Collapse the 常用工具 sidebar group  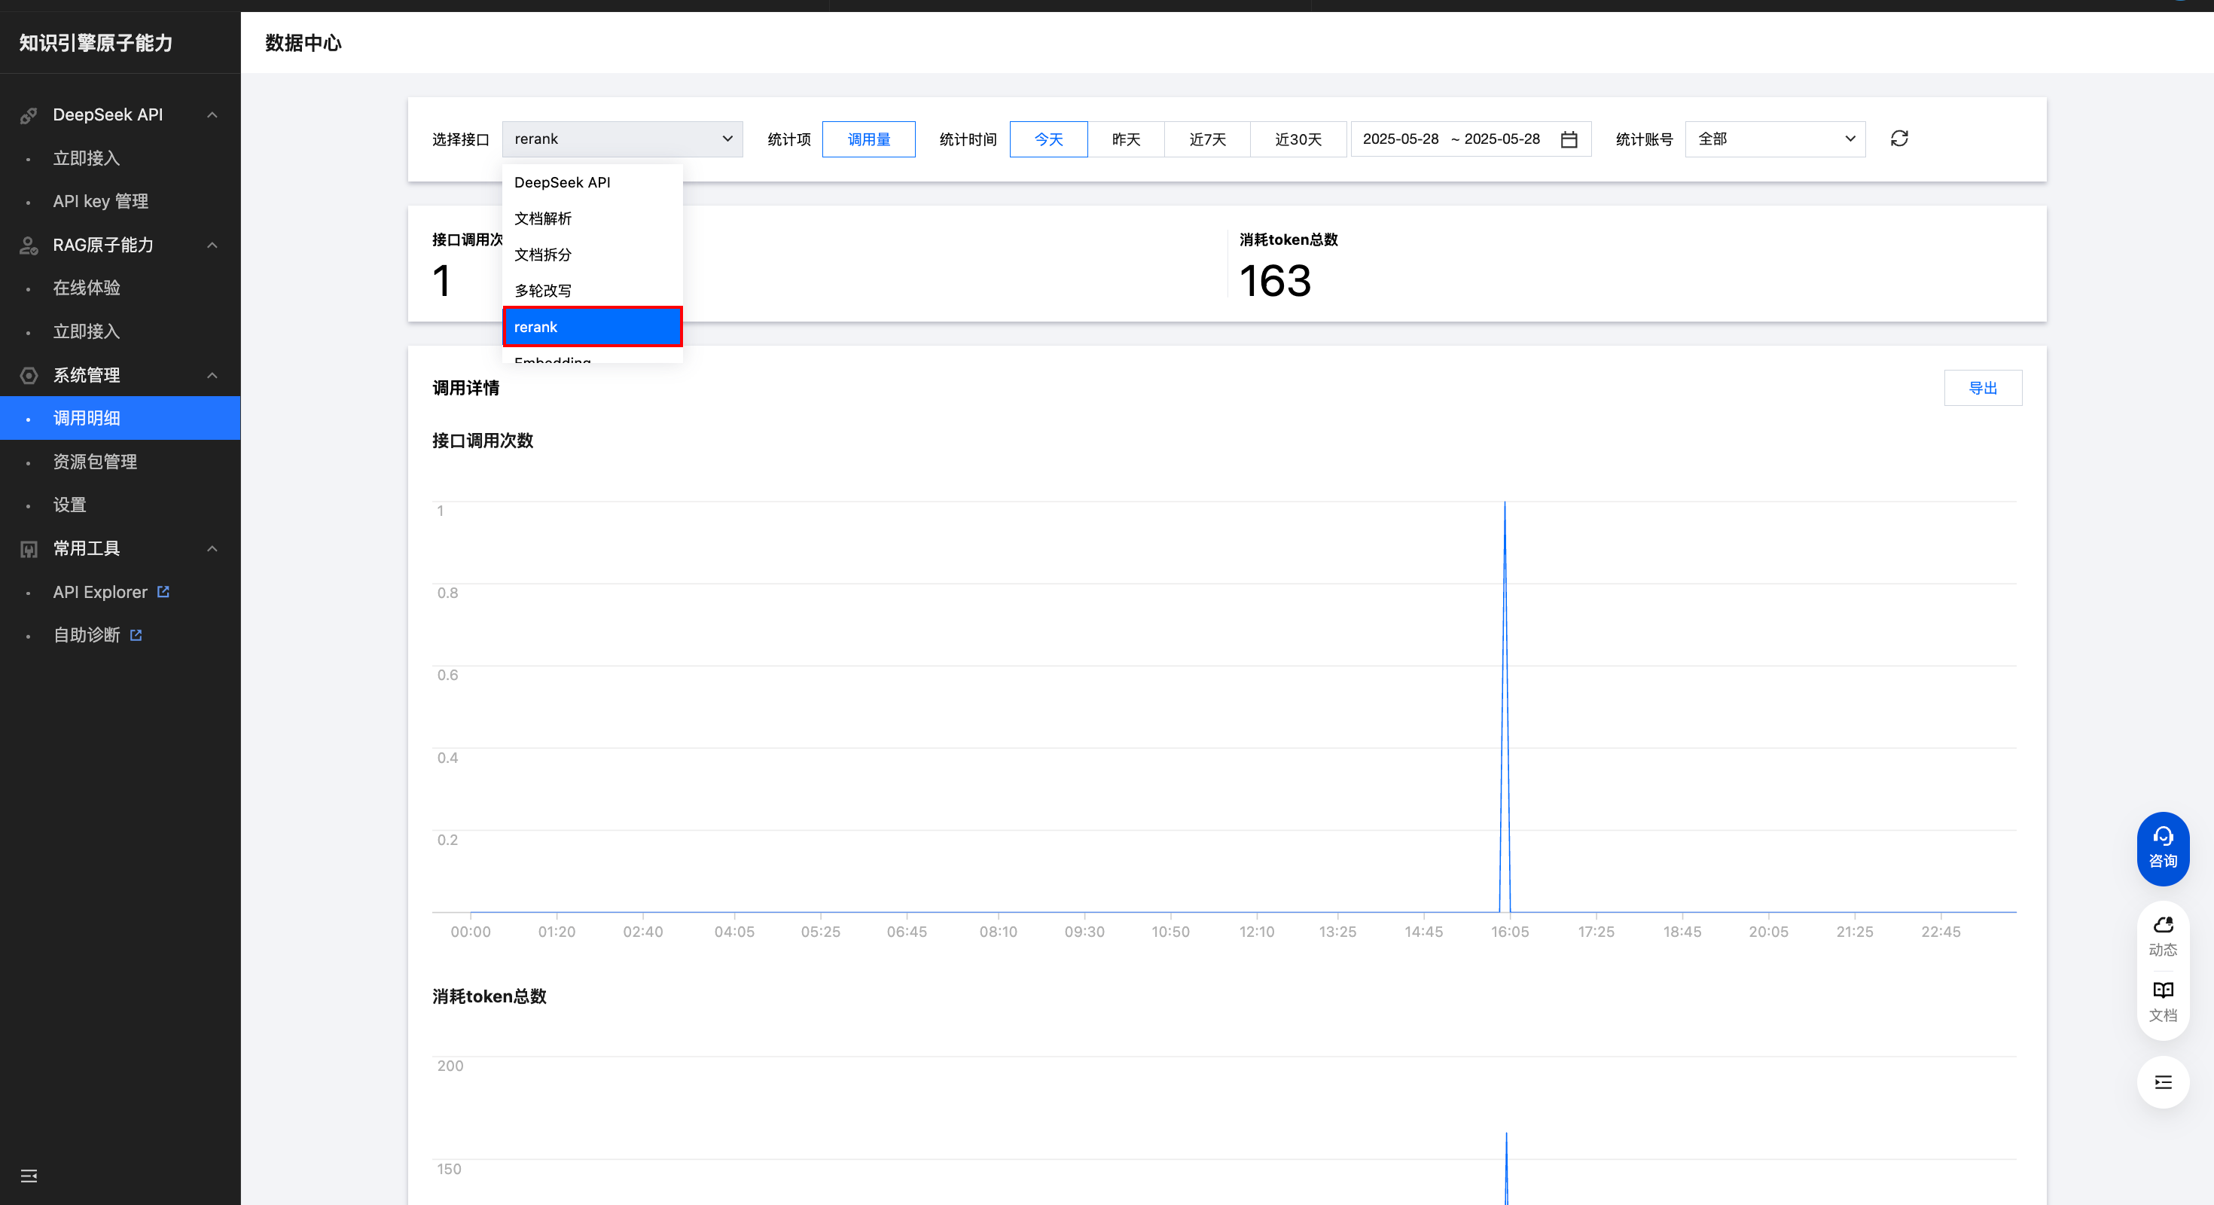[x=212, y=548]
